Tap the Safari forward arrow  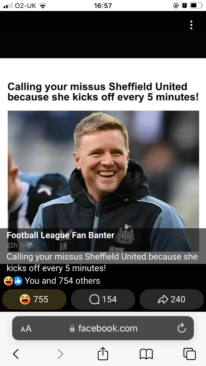tap(60, 354)
